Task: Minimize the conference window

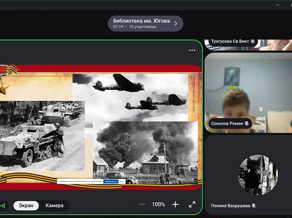Action: pos(278,5)
